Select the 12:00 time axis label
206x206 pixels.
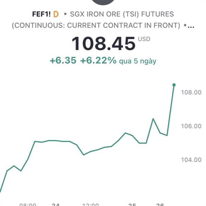click(90, 205)
